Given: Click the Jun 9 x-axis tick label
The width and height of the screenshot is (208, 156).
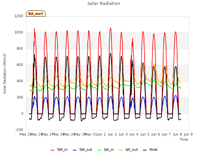Looking at the screenshot, I should (x=188, y=134).
